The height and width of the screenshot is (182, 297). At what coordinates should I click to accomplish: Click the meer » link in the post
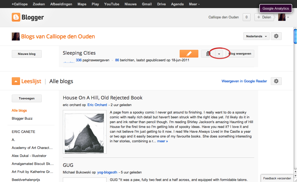(x=163, y=141)
